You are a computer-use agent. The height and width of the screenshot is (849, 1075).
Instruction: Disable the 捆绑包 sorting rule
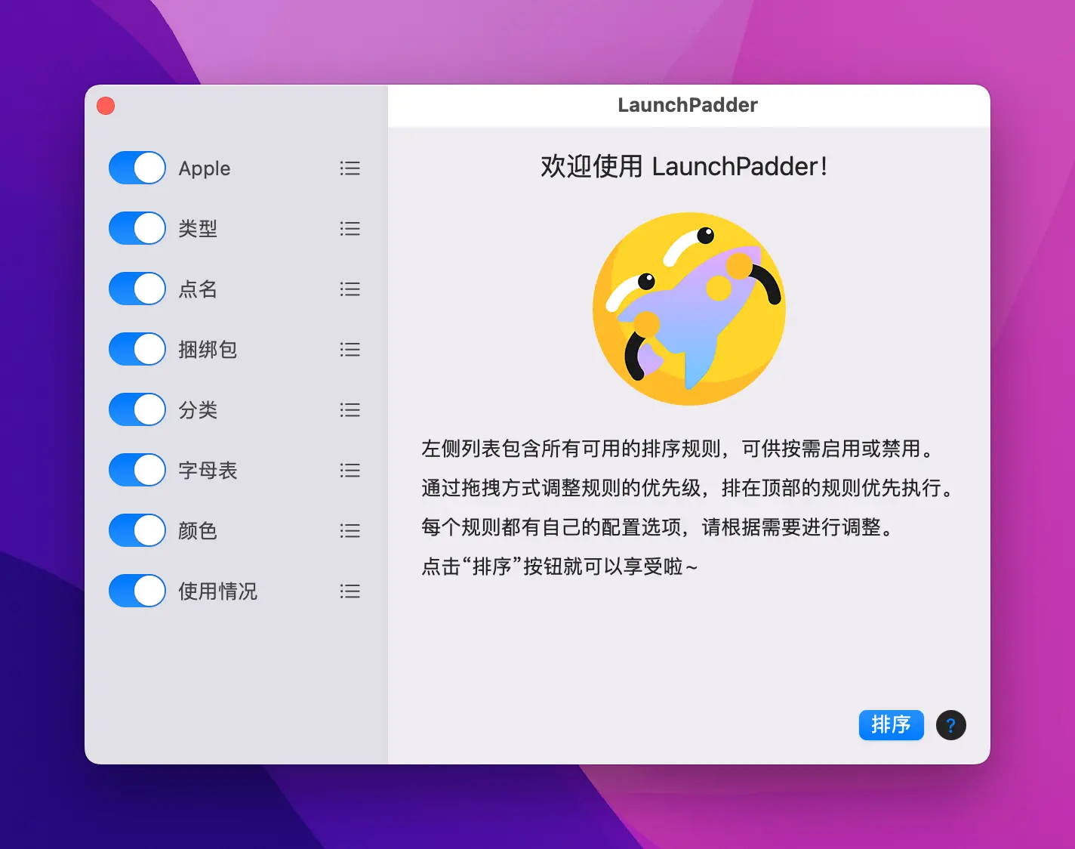pyautogui.click(x=137, y=349)
